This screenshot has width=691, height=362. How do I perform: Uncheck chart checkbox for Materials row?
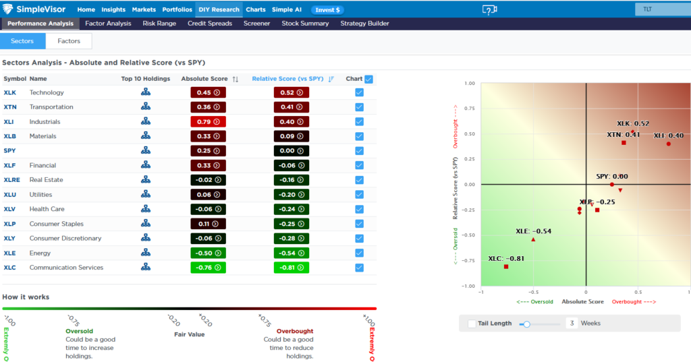point(359,136)
